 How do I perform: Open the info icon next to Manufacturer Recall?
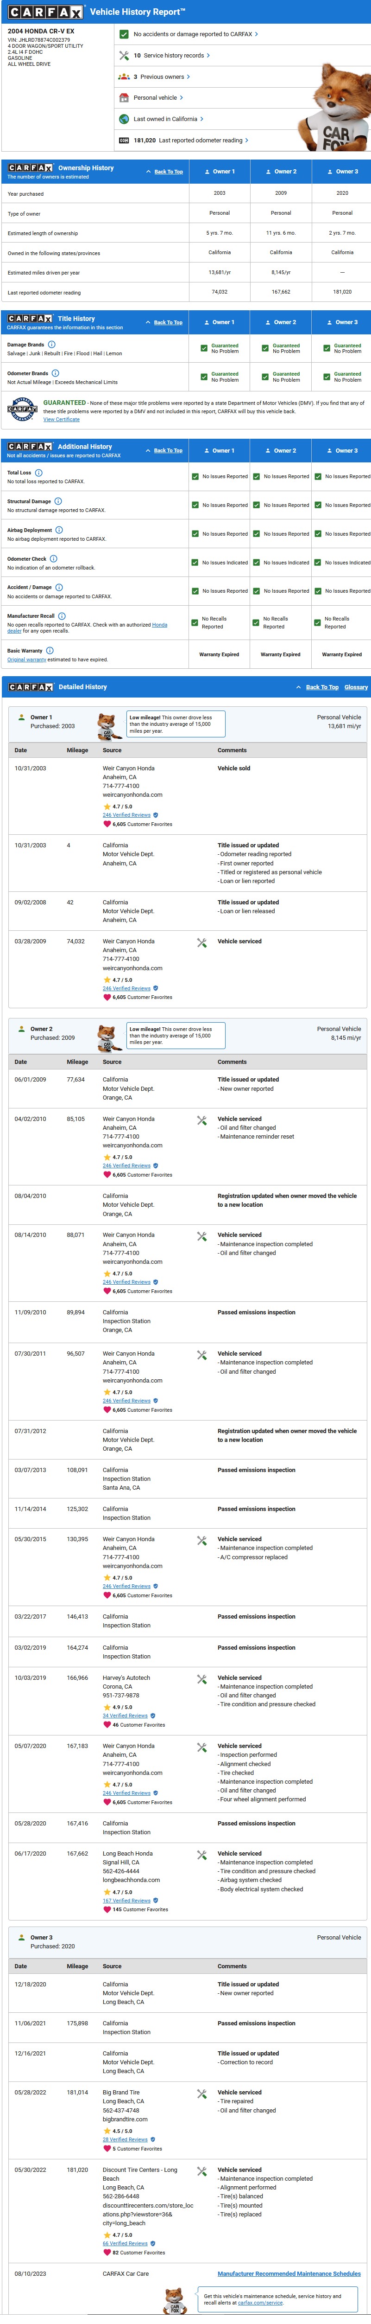pyautogui.click(x=62, y=615)
